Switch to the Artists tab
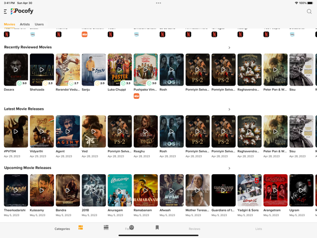Screen dimensions: 317x238 pyautogui.click(x=25, y=24)
